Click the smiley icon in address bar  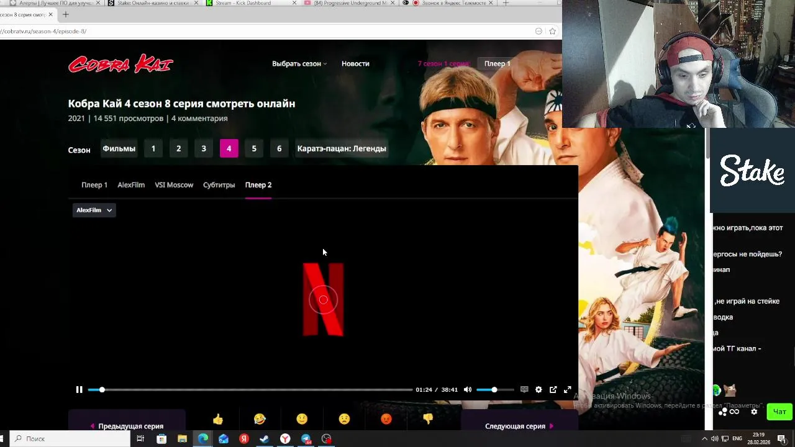[x=538, y=31]
